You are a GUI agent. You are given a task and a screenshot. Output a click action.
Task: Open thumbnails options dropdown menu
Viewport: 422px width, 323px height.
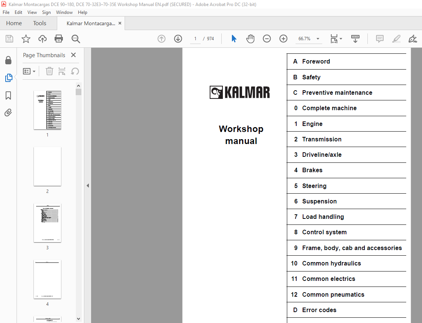tap(29, 71)
